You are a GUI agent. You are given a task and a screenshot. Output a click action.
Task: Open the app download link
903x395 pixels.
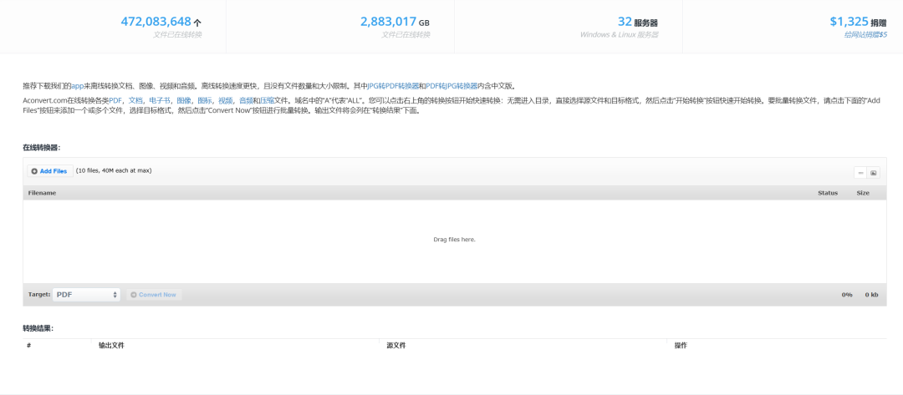tap(78, 86)
